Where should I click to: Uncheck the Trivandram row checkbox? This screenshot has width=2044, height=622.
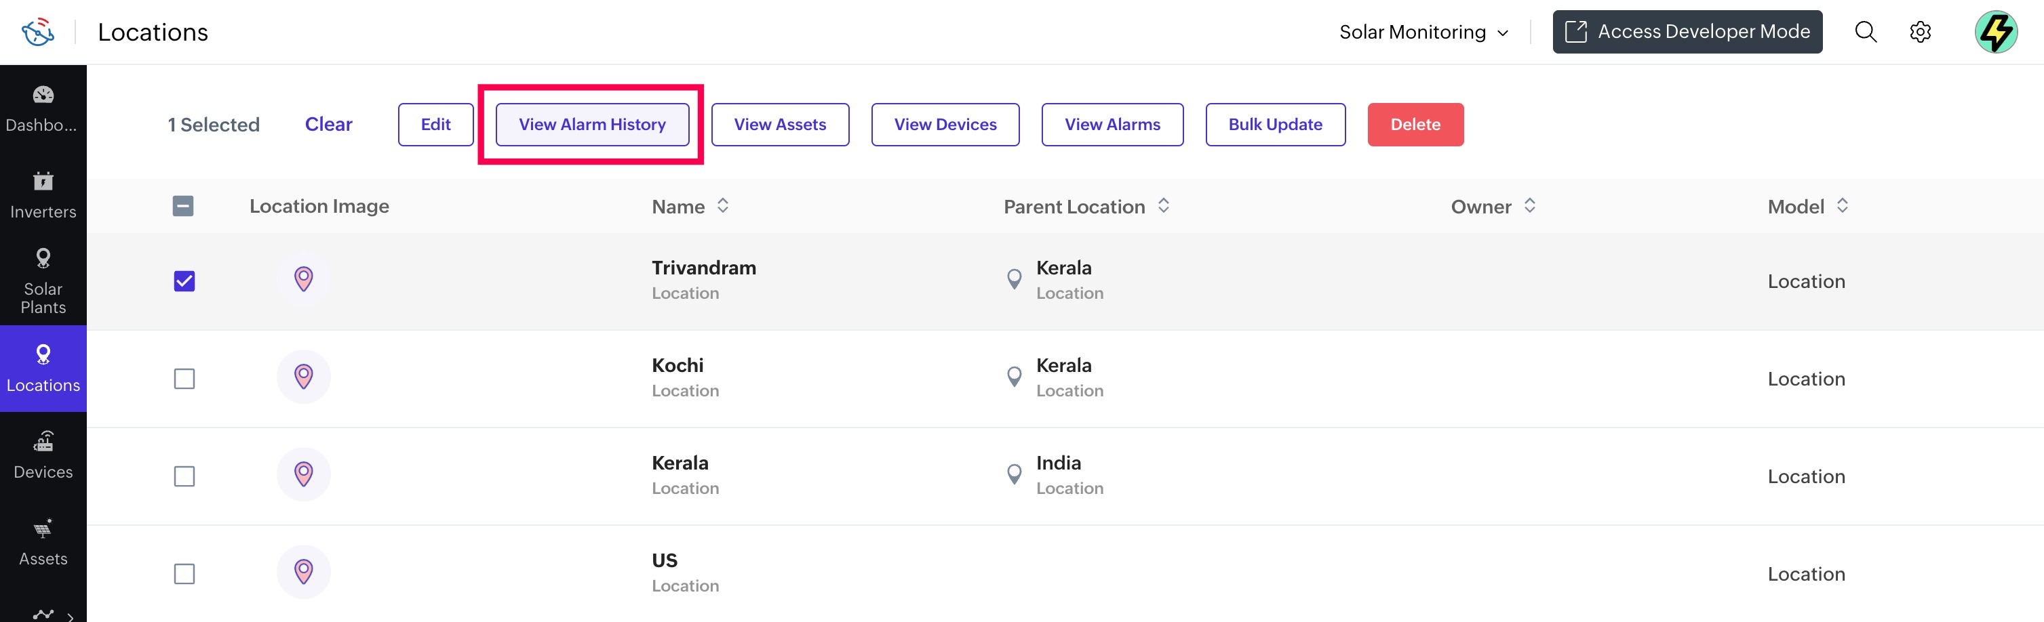click(x=184, y=281)
